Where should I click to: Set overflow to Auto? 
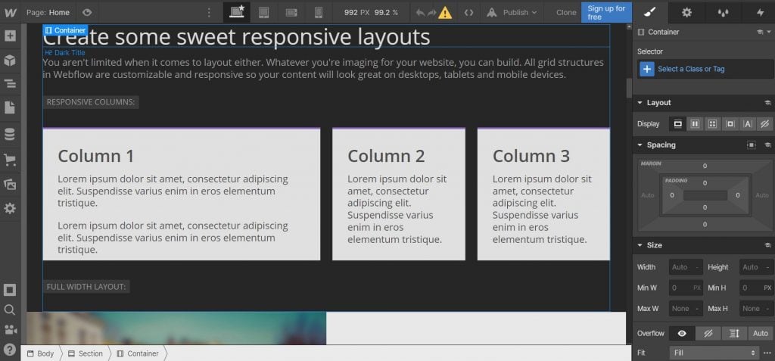click(761, 333)
